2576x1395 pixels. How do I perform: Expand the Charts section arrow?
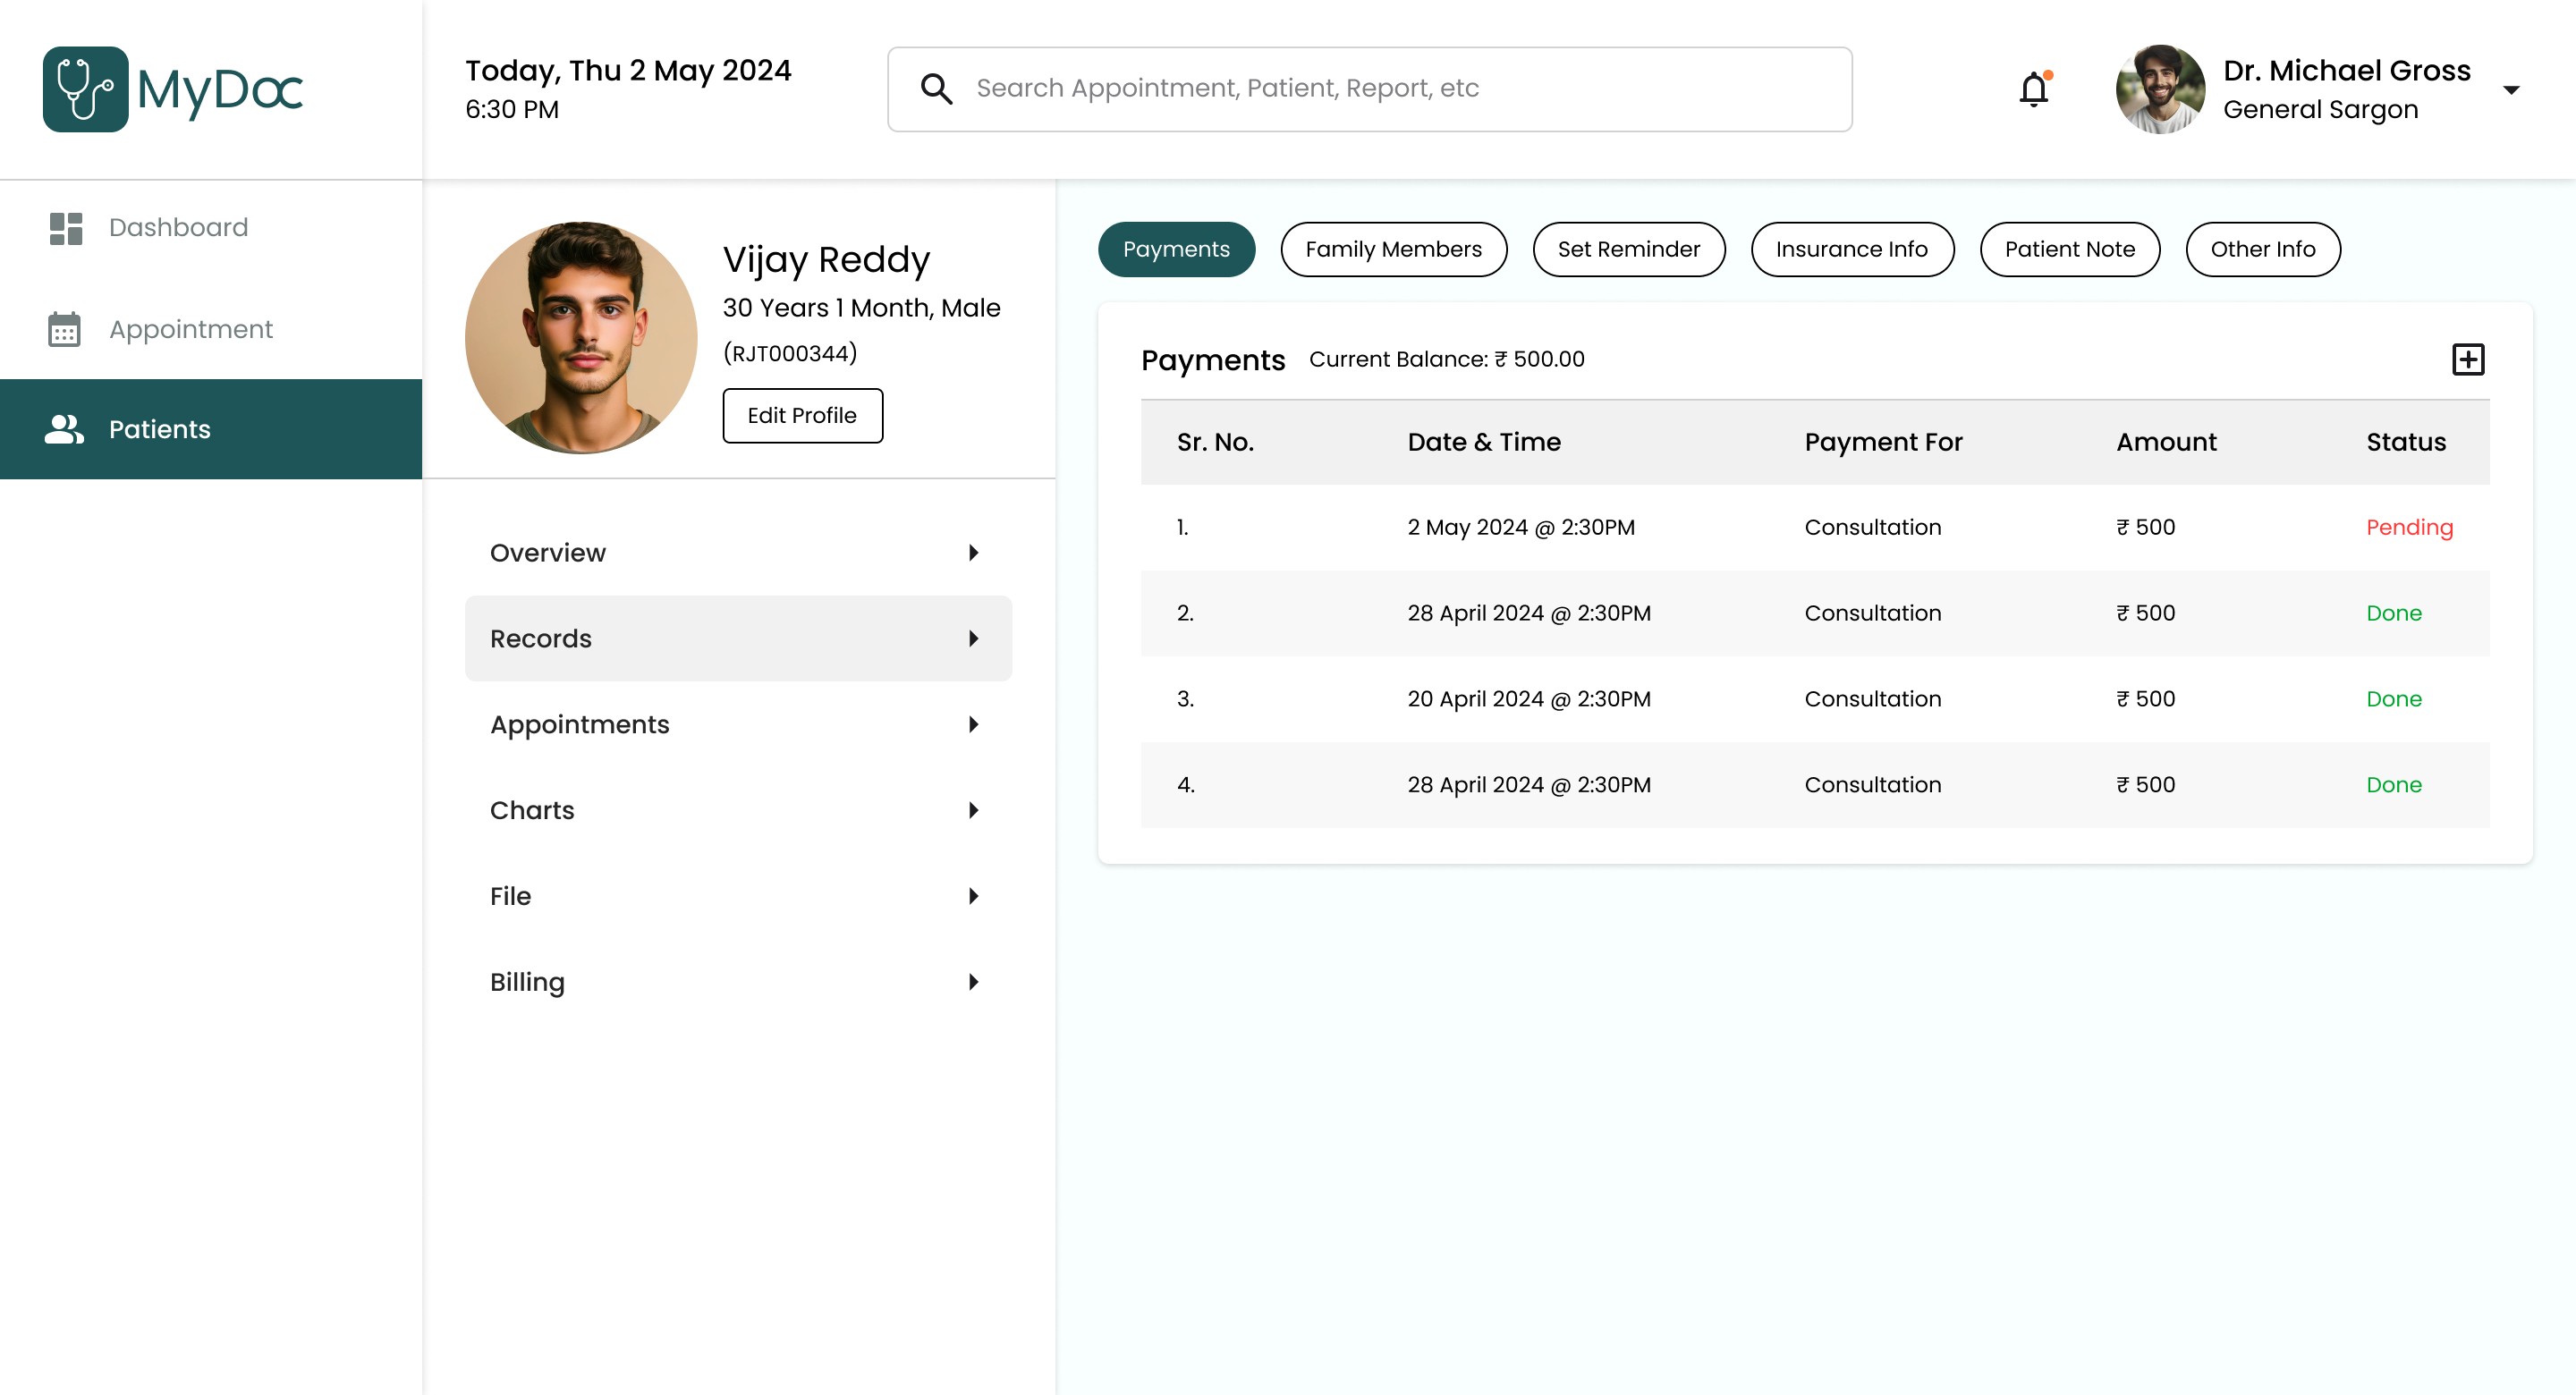(x=973, y=810)
